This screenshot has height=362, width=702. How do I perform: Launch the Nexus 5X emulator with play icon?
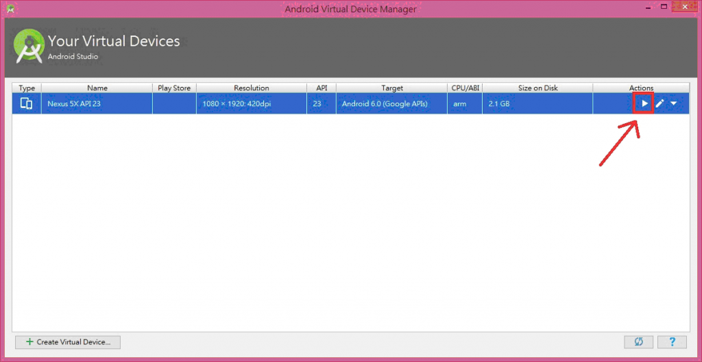point(644,104)
